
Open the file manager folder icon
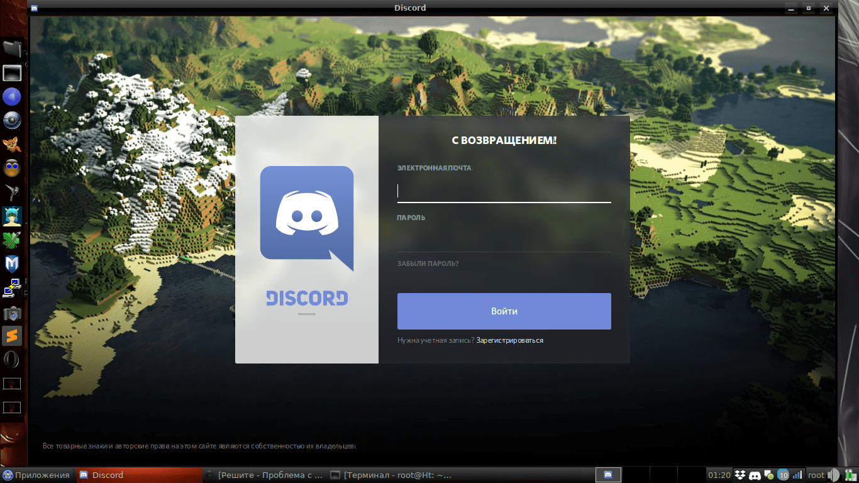tap(12, 48)
